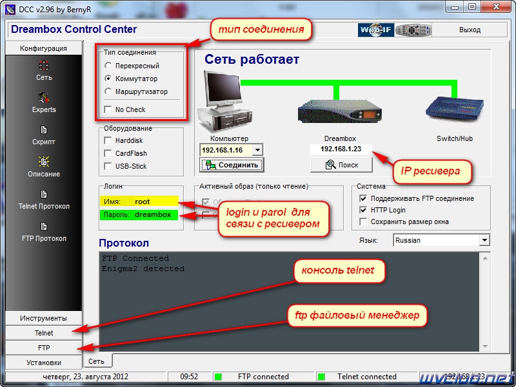Click the yellow Имя login field
Screen dimensions: 516x387
tap(139, 202)
